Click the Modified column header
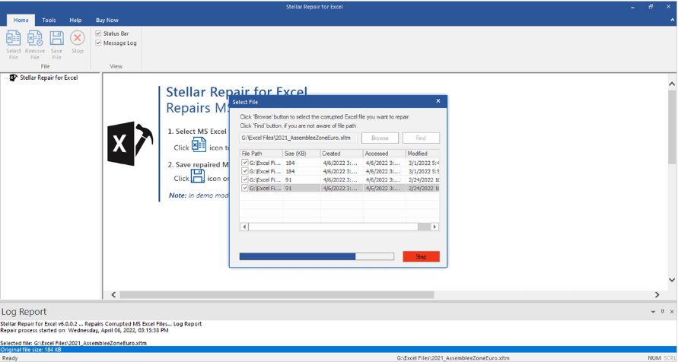Image resolution: width=678 pixels, height=362 pixels. (422, 154)
